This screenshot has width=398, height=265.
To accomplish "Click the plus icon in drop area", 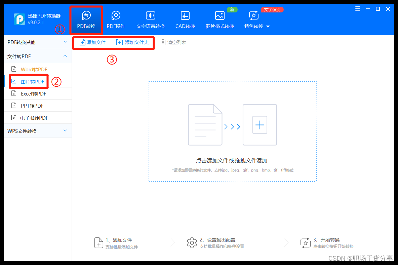I will tap(260, 125).
